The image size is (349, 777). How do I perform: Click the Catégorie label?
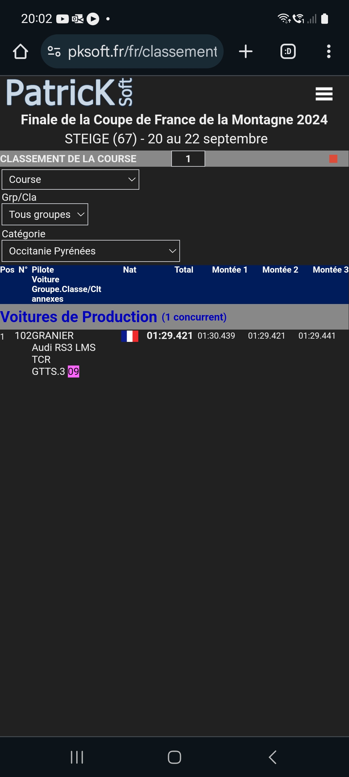click(24, 234)
